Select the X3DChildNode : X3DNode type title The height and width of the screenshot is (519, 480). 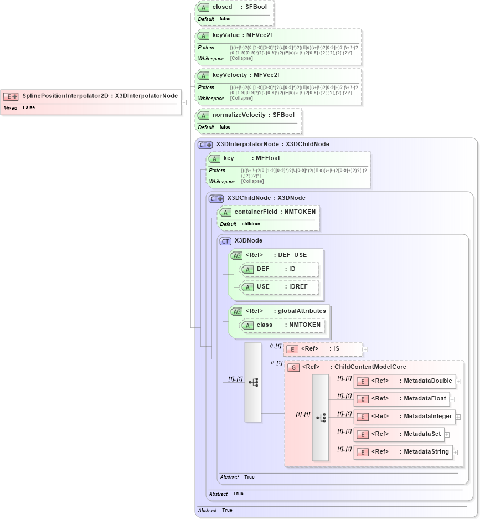point(266,198)
